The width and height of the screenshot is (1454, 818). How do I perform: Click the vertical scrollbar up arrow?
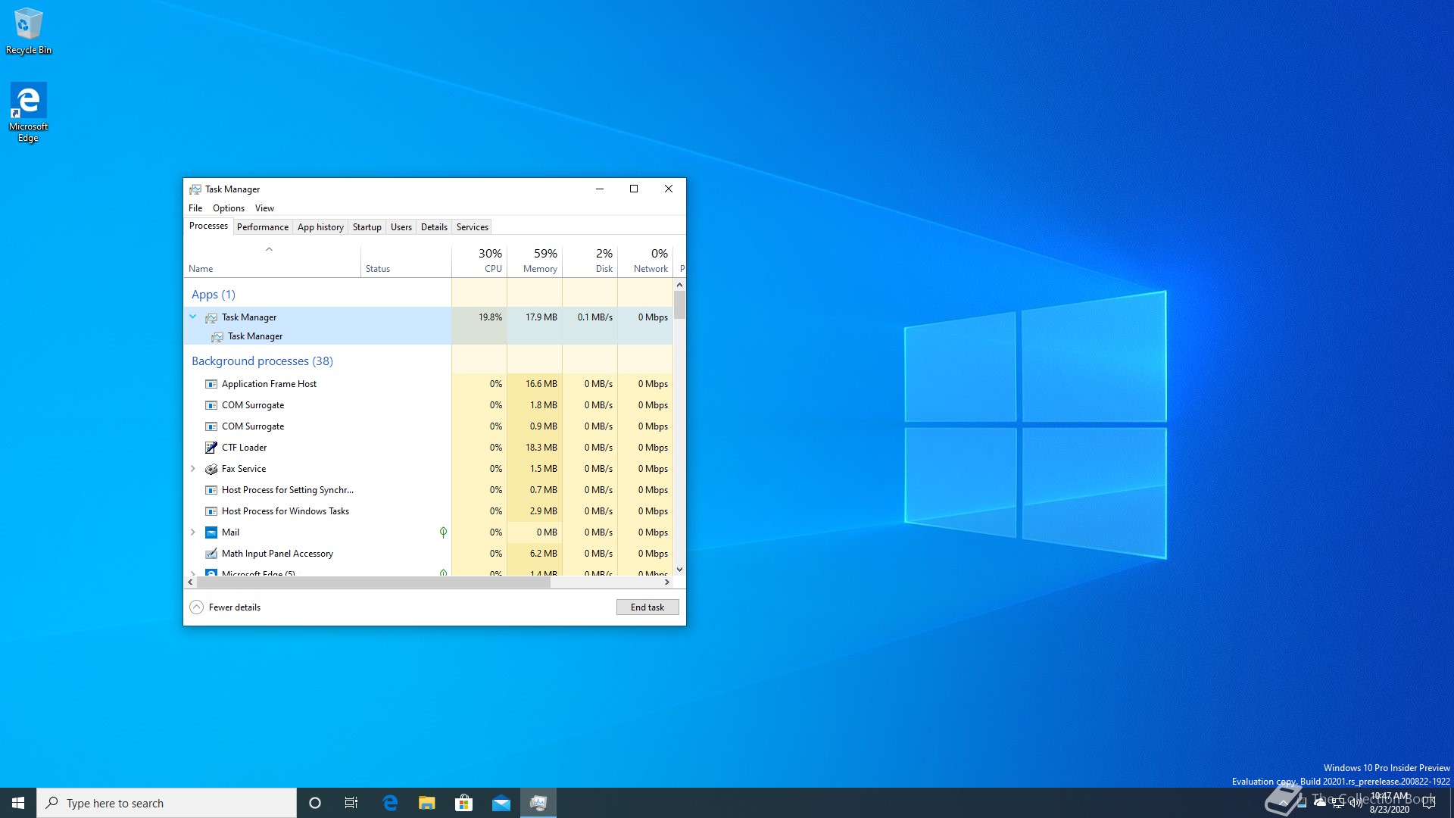pyautogui.click(x=679, y=285)
